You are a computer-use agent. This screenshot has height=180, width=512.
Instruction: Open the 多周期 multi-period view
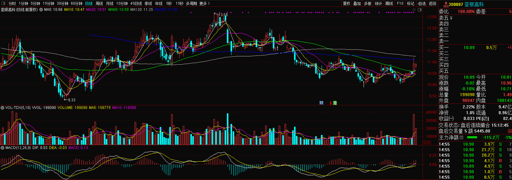(x=191, y=3)
